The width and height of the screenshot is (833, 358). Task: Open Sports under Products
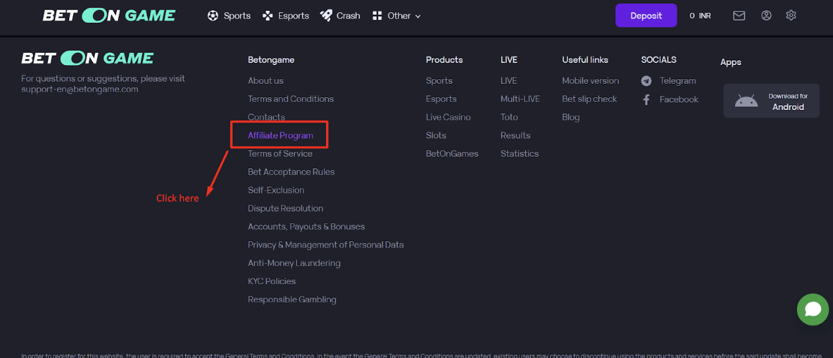(x=439, y=80)
